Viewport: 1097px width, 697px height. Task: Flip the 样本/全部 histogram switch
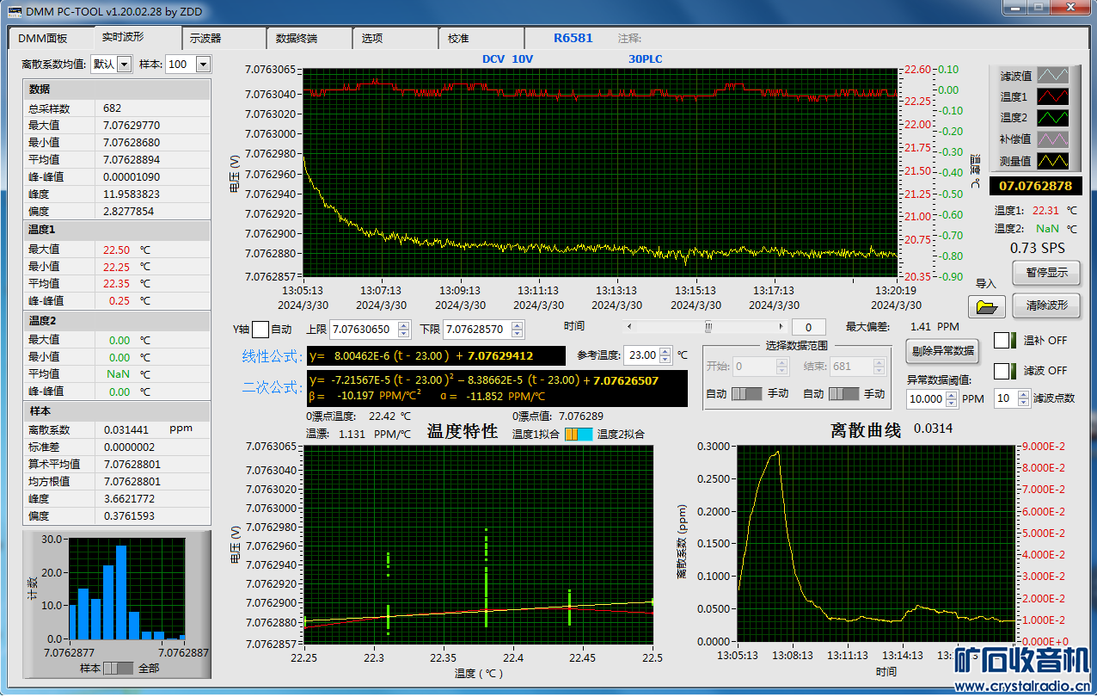pos(119,668)
